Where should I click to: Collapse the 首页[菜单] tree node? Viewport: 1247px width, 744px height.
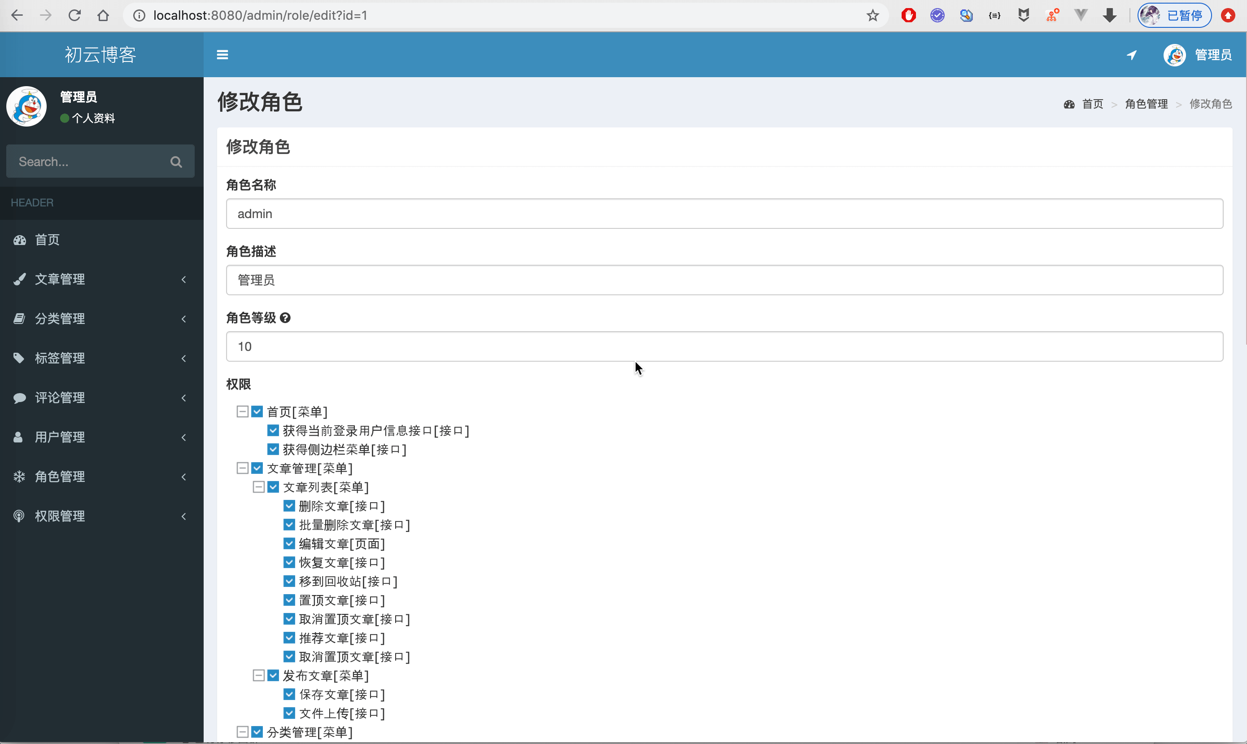coord(243,411)
